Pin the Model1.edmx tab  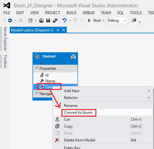pyautogui.click(x=58, y=30)
